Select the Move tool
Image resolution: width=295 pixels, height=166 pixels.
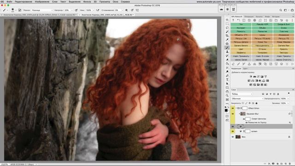pyautogui.click(x=227, y=20)
